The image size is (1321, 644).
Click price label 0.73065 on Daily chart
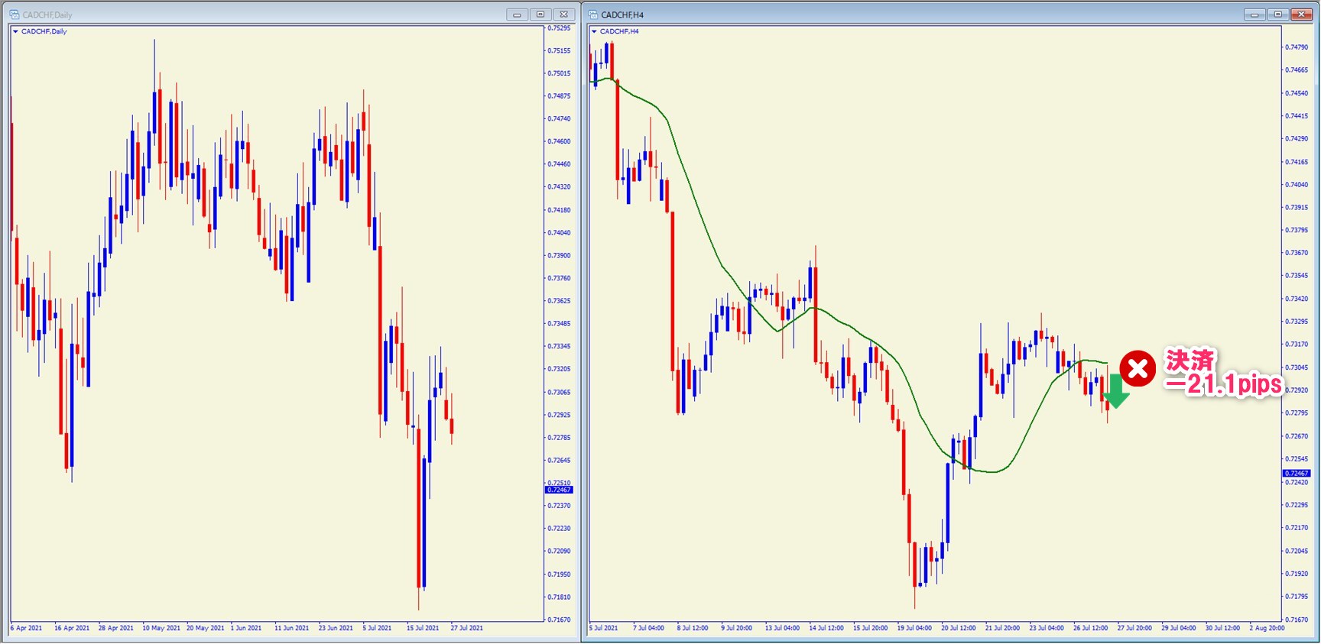[559, 392]
